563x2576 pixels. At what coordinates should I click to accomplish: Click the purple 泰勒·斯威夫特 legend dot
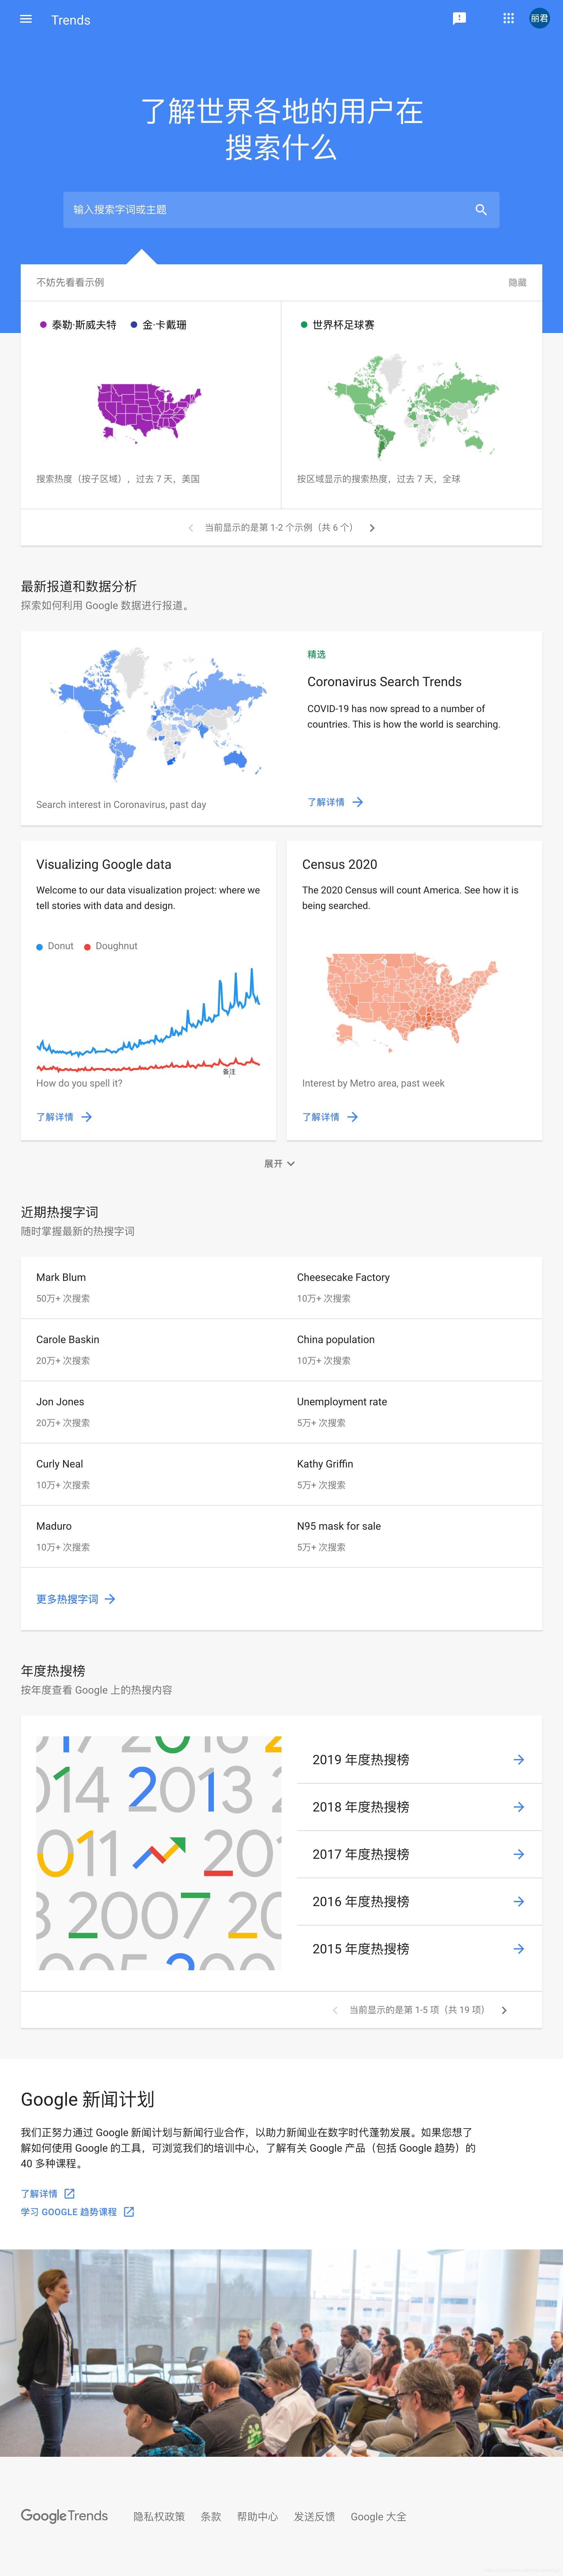tap(43, 325)
